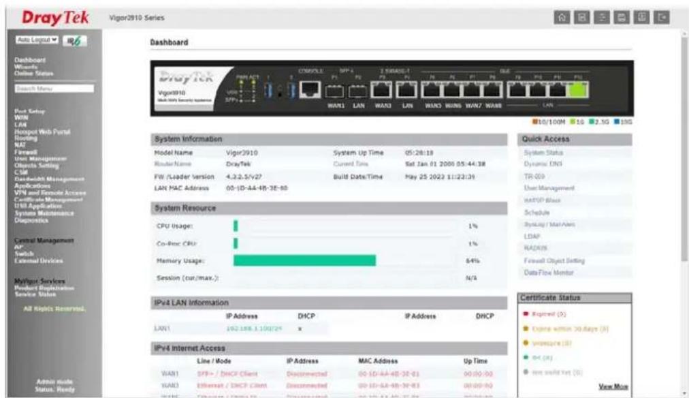Open Applications in the sidebar

click(32, 185)
